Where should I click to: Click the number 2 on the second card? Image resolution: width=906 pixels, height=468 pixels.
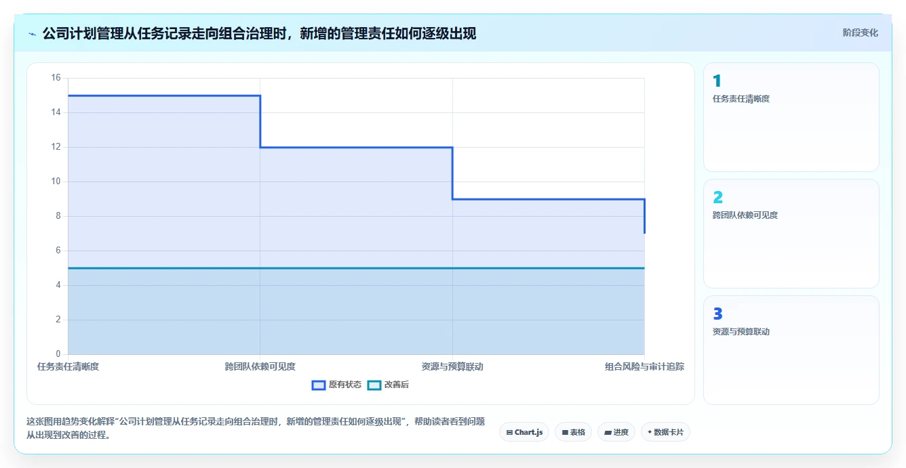click(x=717, y=198)
